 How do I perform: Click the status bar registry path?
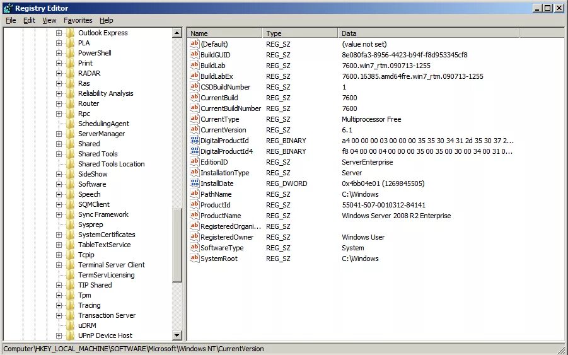tap(134, 349)
